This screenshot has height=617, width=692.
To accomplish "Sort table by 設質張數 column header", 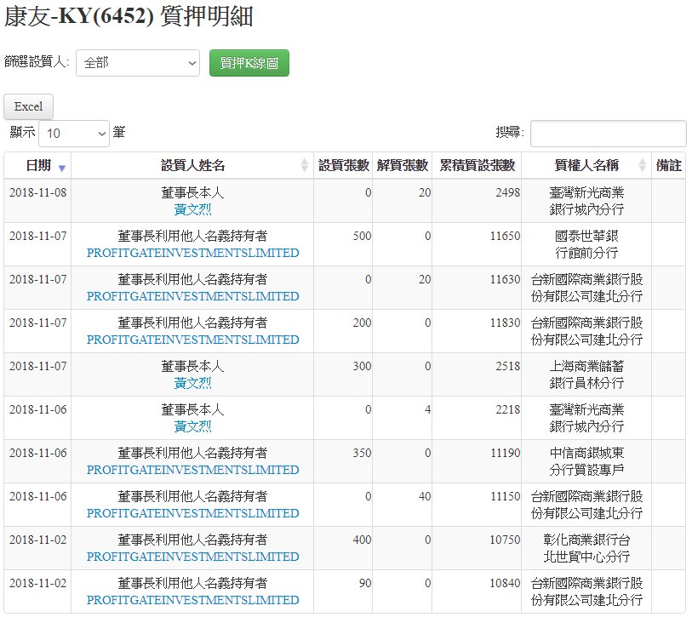I will point(343,166).
